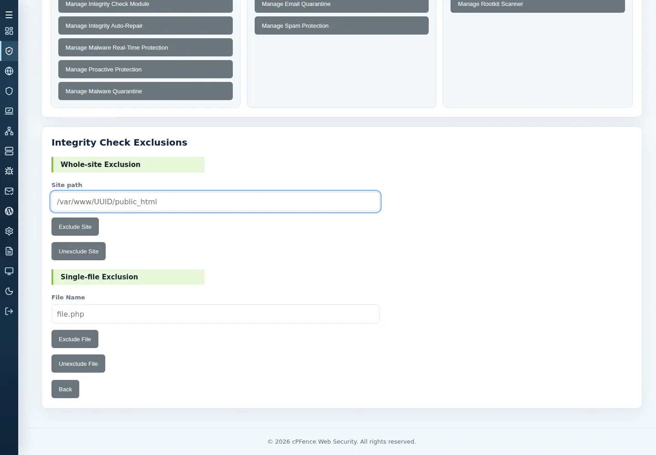
Task: Focus the File Name input field
Action: (x=215, y=314)
